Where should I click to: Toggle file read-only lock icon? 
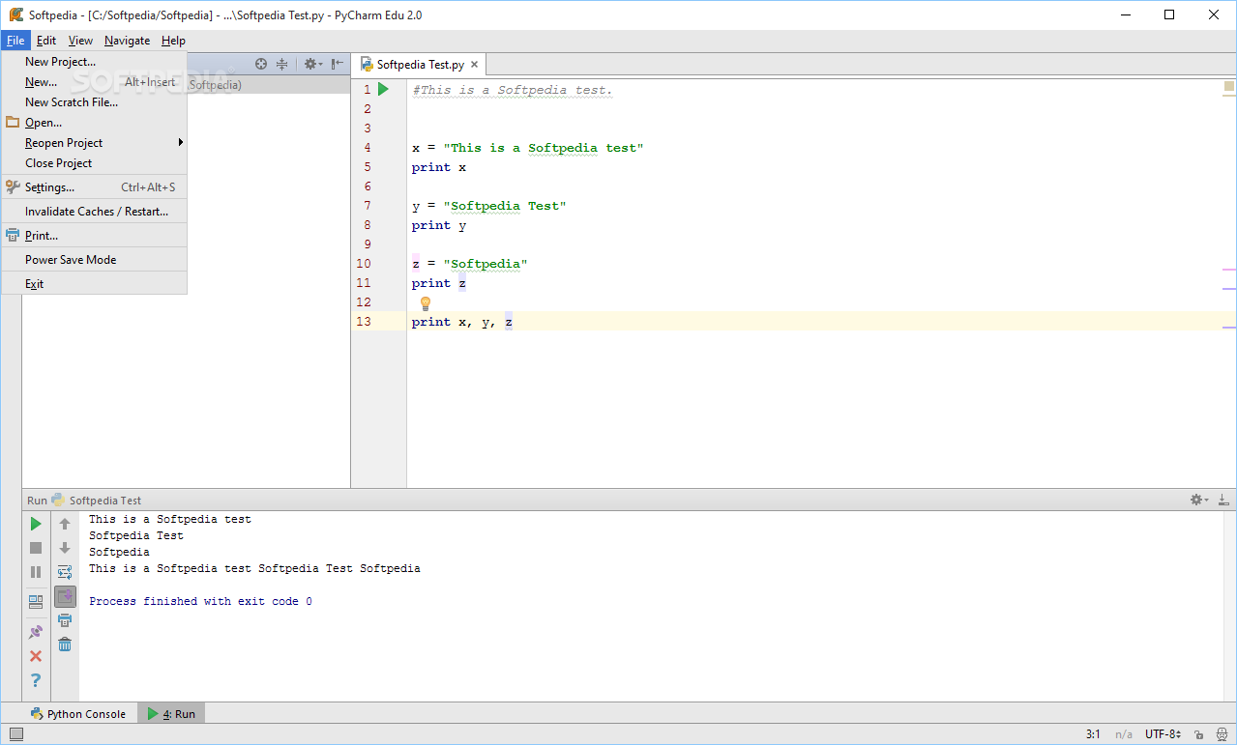1198,734
